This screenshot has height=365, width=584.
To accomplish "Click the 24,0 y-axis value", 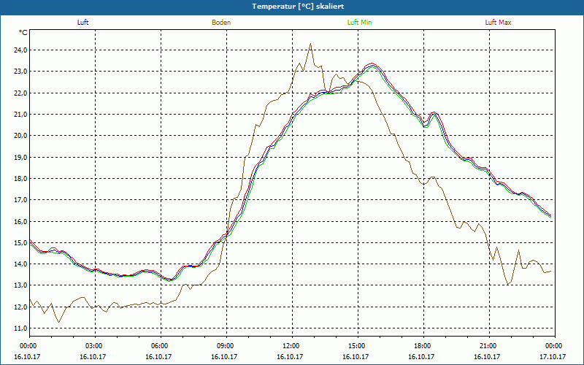I will point(21,50).
